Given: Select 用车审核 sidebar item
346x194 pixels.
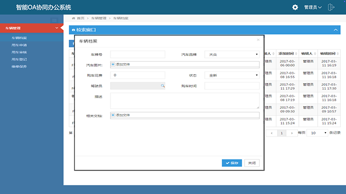Looking at the screenshot, I should coord(19,52).
